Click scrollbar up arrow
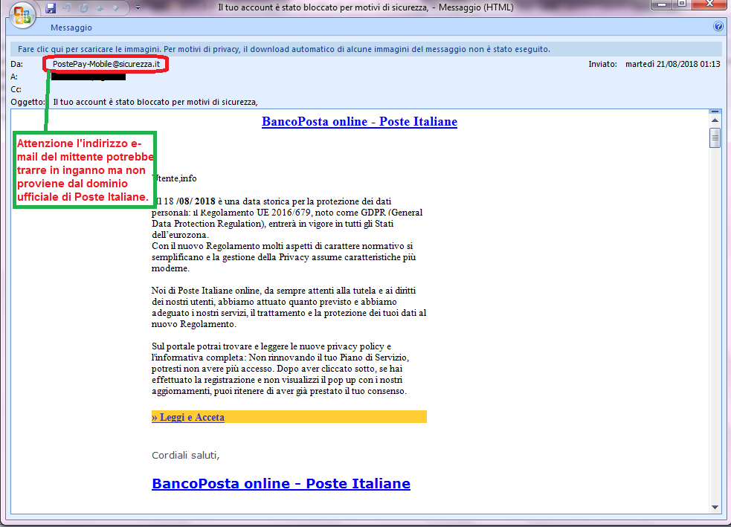731x527 pixels. coord(715,120)
